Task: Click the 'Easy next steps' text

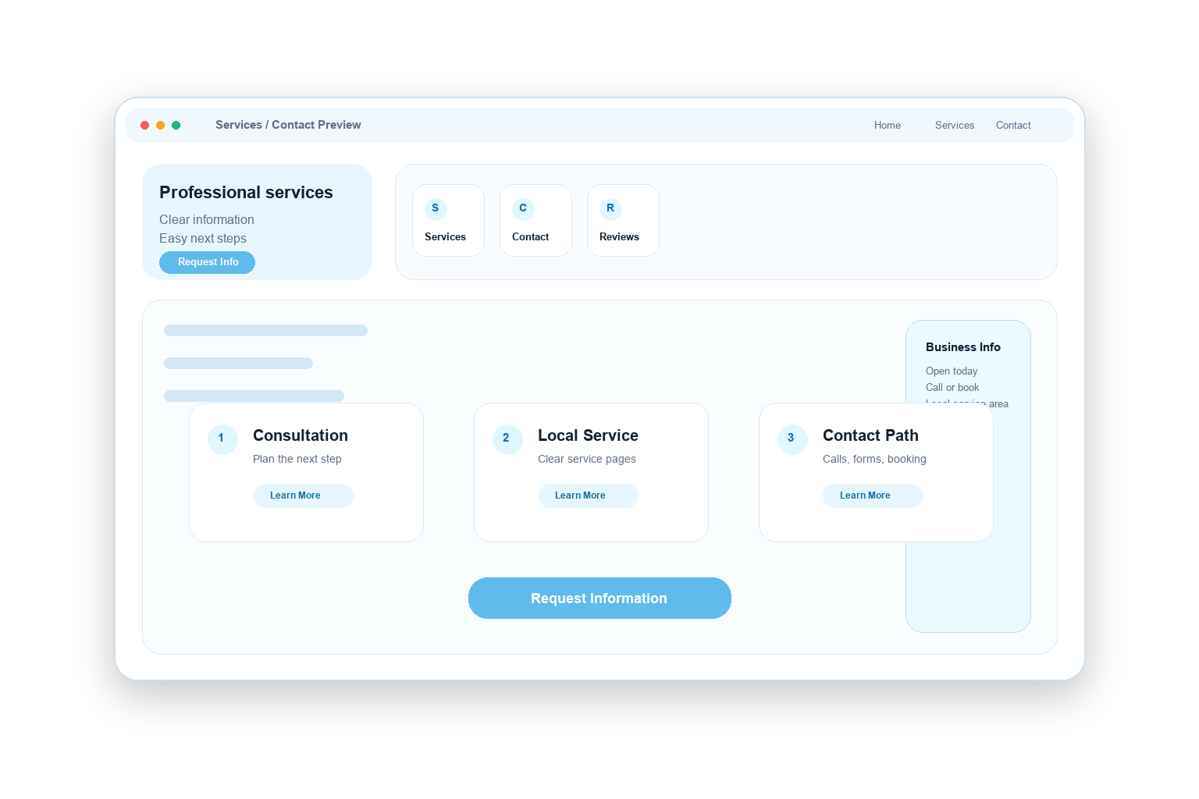Action: coord(203,239)
